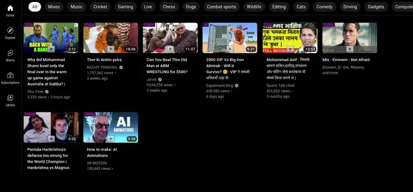
Task: Click play overlay on Big Iron Almirah thumbnail
Action: [x=230, y=49]
